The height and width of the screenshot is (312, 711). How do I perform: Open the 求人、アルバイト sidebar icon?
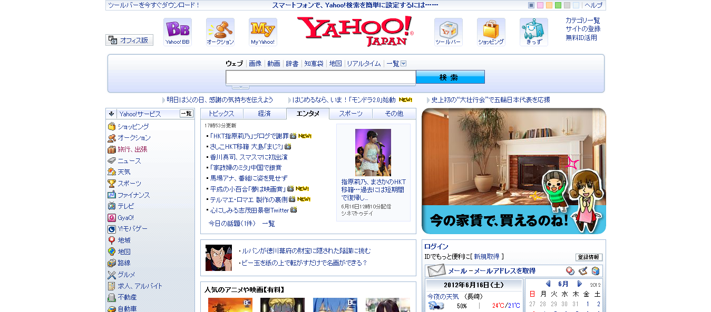coord(112,286)
